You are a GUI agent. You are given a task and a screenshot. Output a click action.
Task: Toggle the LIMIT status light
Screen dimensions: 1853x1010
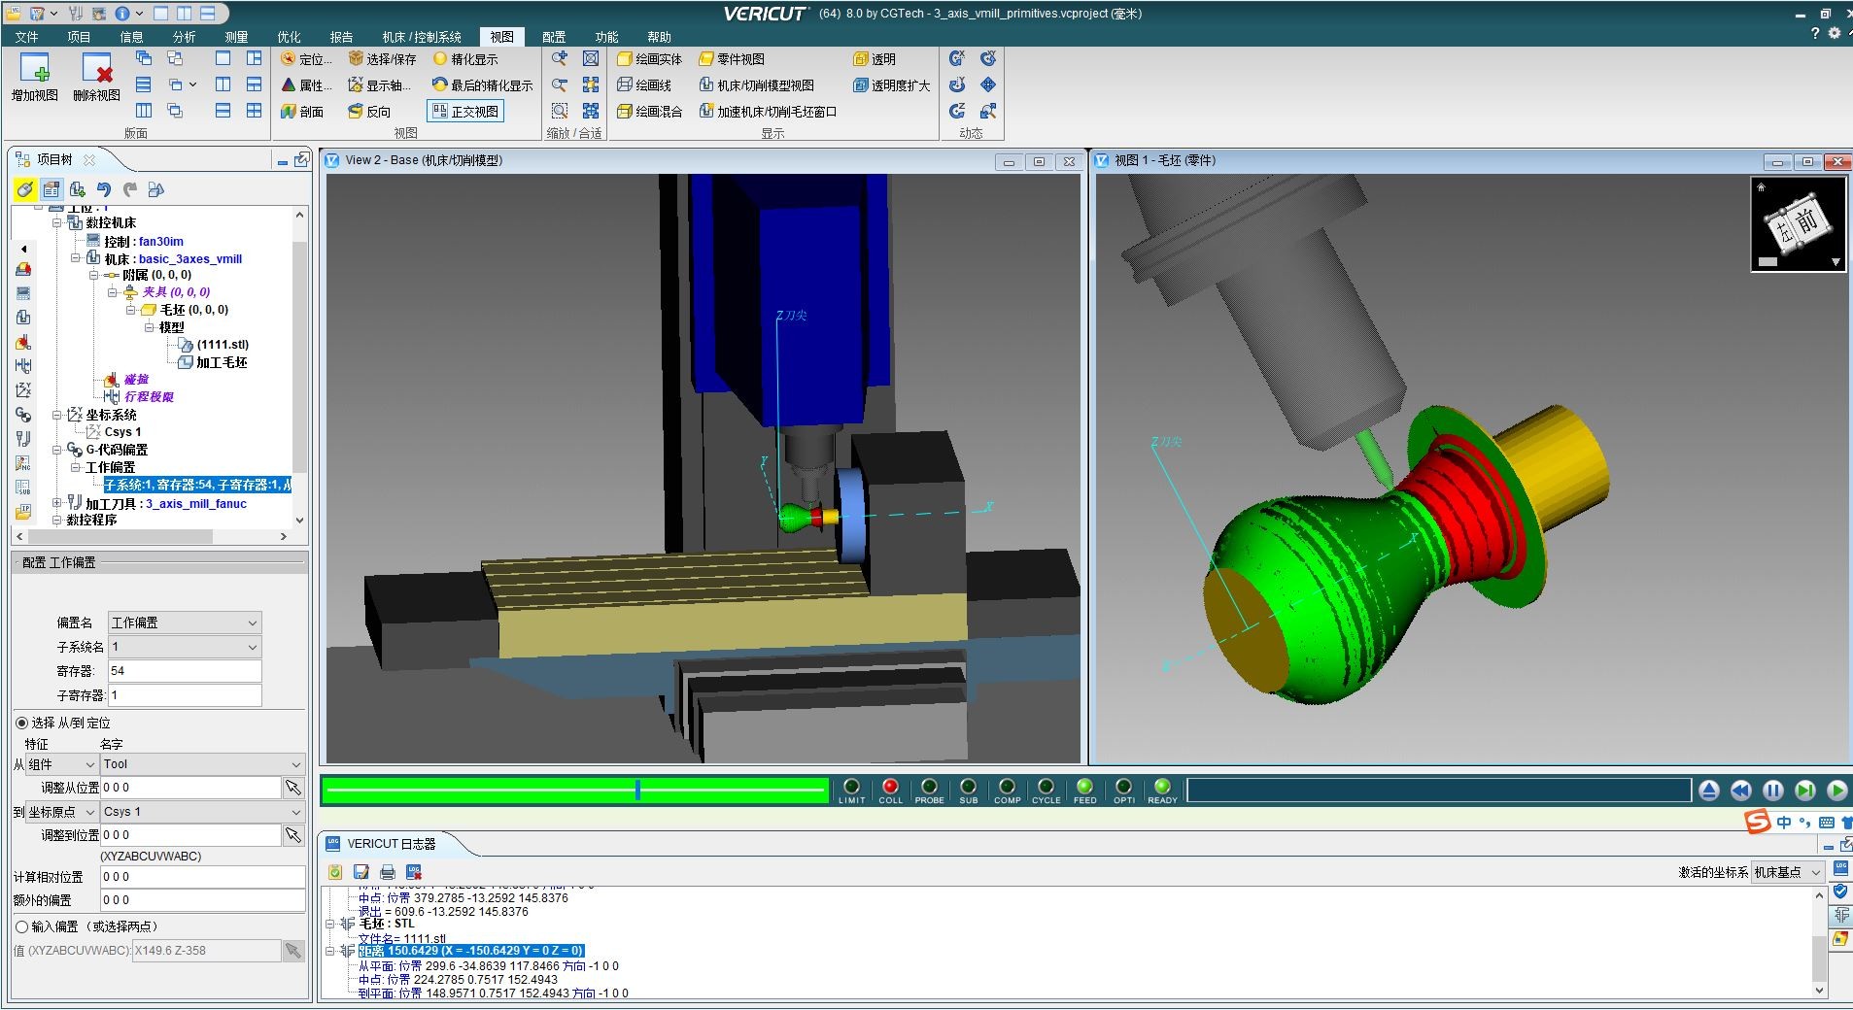[x=852, y=788]
